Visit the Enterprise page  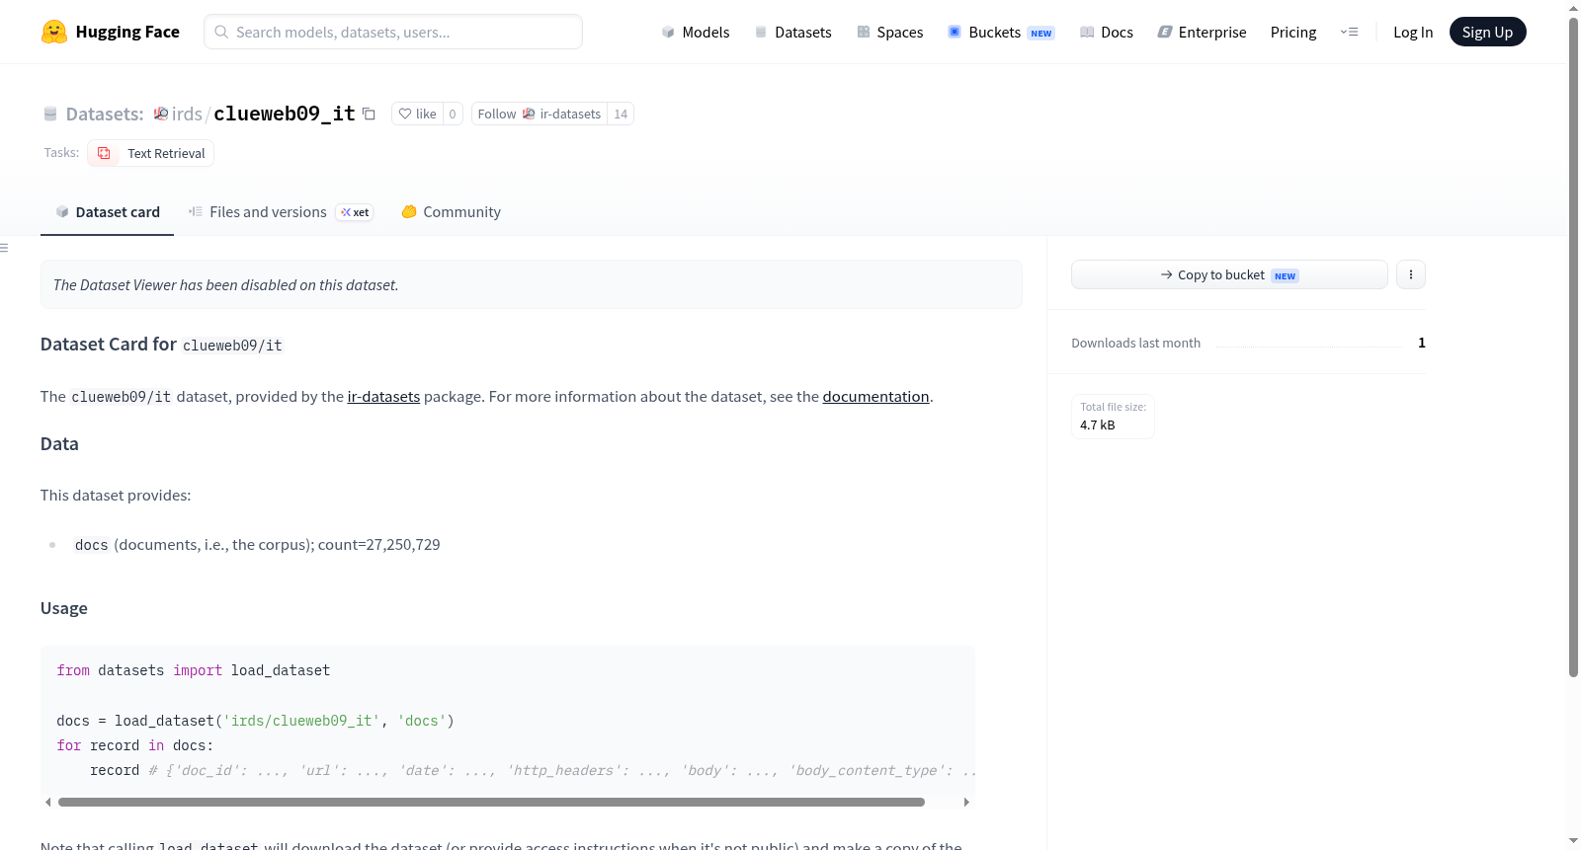tap(1202, 32)
